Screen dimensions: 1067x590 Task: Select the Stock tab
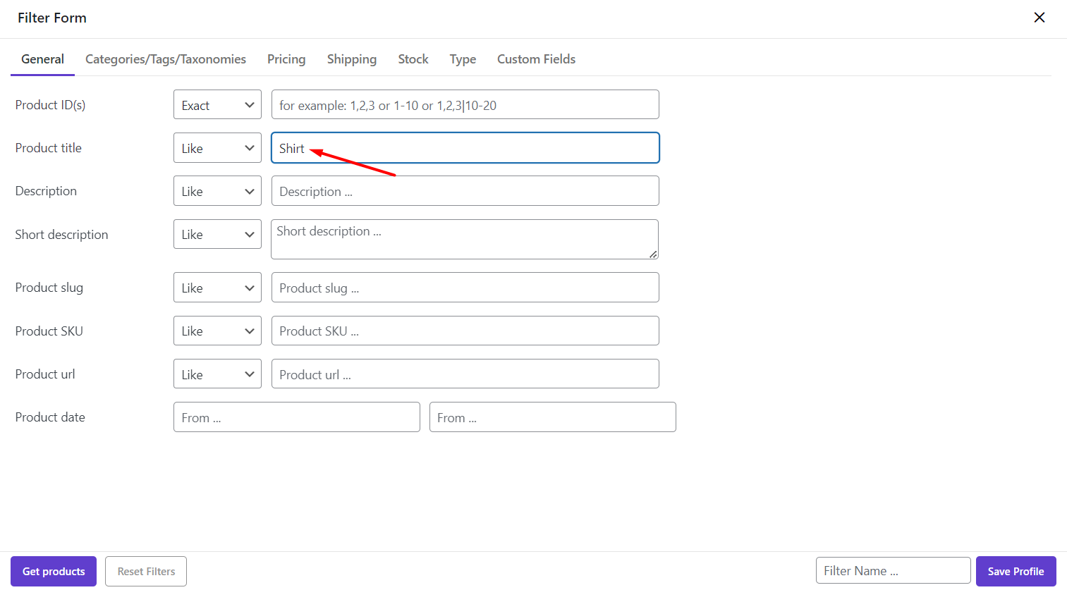[x=413, y=59]
